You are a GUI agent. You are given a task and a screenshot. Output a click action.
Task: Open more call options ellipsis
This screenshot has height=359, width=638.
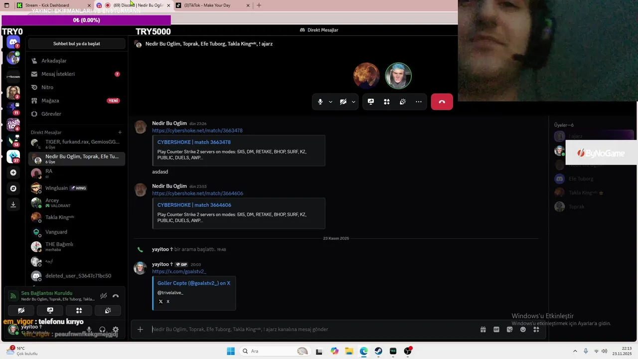pos(419,102)
